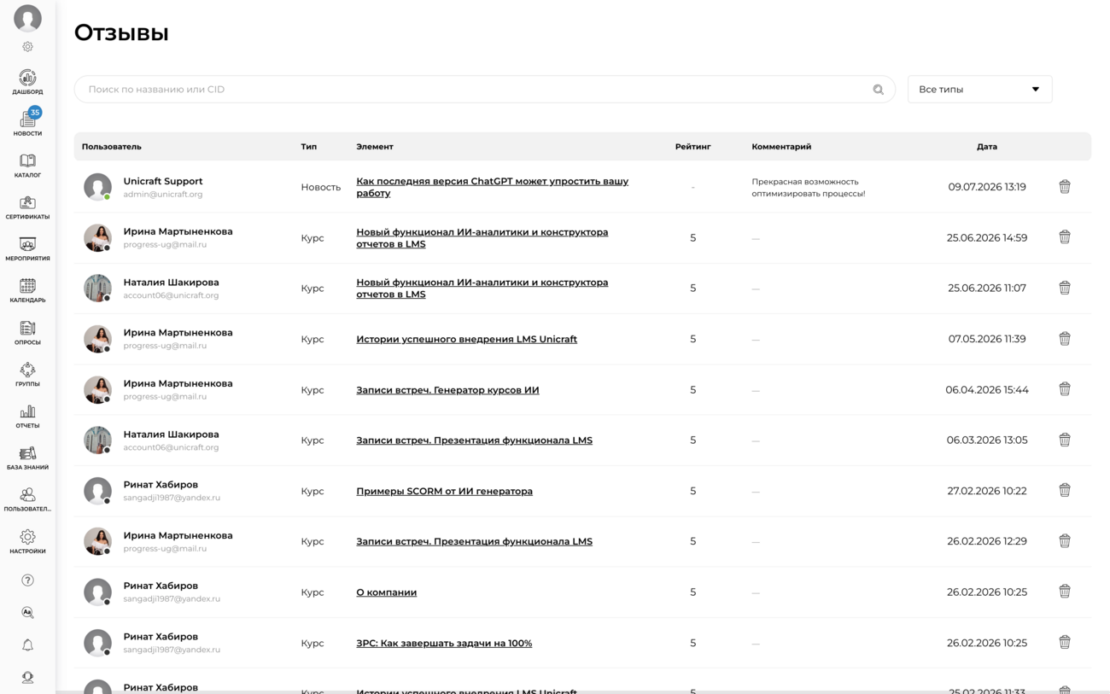The image size is (1110, 694).
Task: Click the support headset icon
Action: tap(27, 678)
